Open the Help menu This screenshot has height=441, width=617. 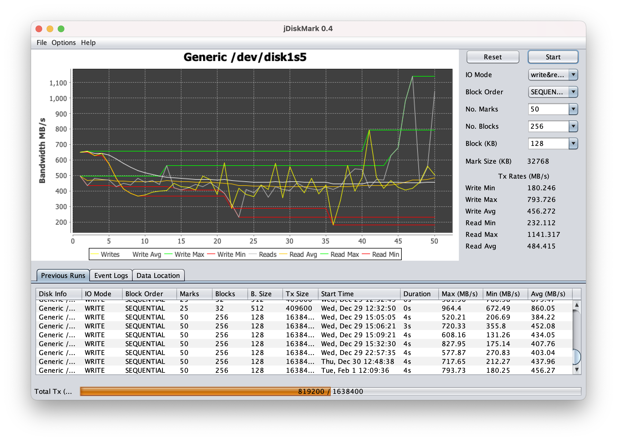tap(88, 42)
